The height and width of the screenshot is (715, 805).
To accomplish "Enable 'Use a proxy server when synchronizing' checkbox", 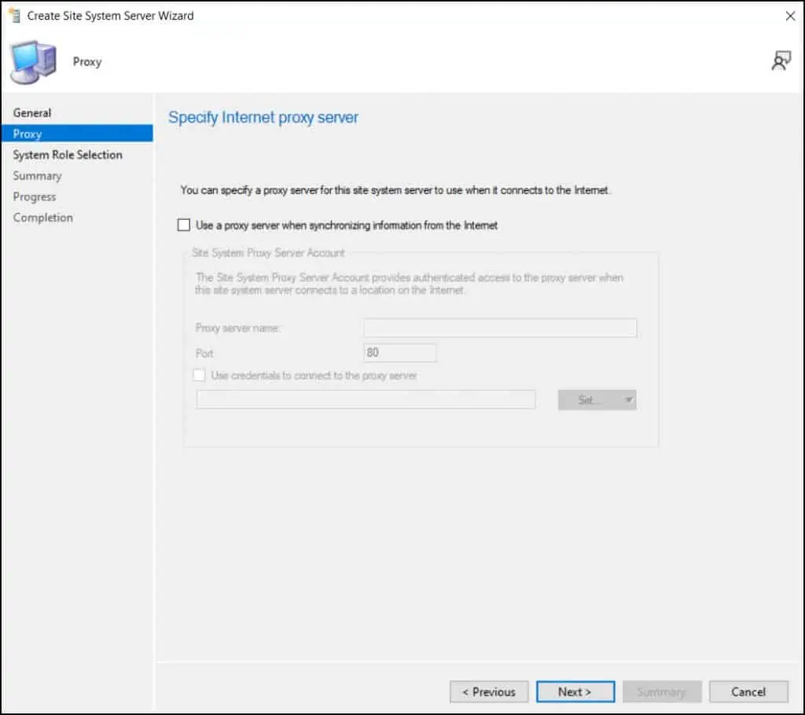I will (x=184, y=225).
